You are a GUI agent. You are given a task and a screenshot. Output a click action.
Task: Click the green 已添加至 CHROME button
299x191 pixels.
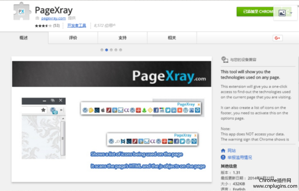pyautogui.click(x=256, y=12)
